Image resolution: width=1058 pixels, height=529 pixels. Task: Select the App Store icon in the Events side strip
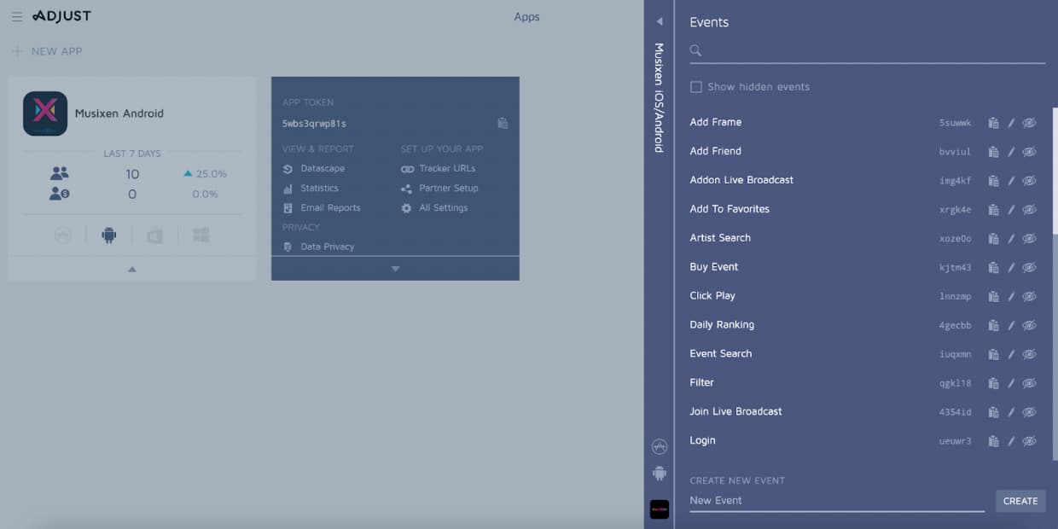coord(659,446)
